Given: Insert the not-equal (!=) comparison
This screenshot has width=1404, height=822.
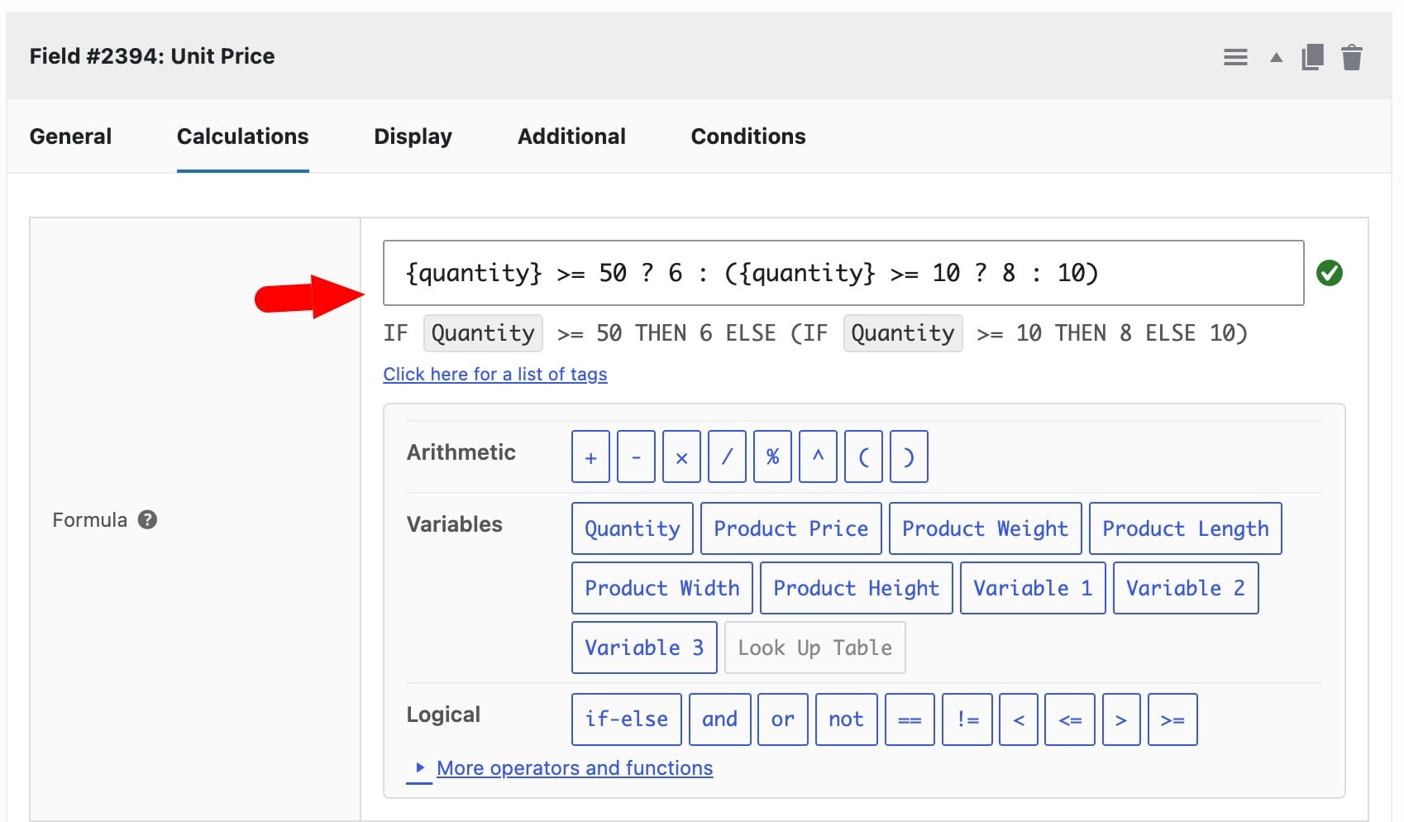Looking at the screenshot, I should tap(967, 719).
